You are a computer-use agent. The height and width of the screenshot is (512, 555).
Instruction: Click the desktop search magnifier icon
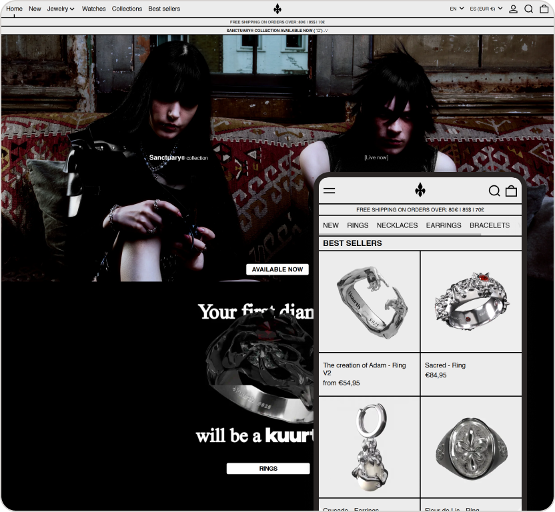[x=528, y=9]
